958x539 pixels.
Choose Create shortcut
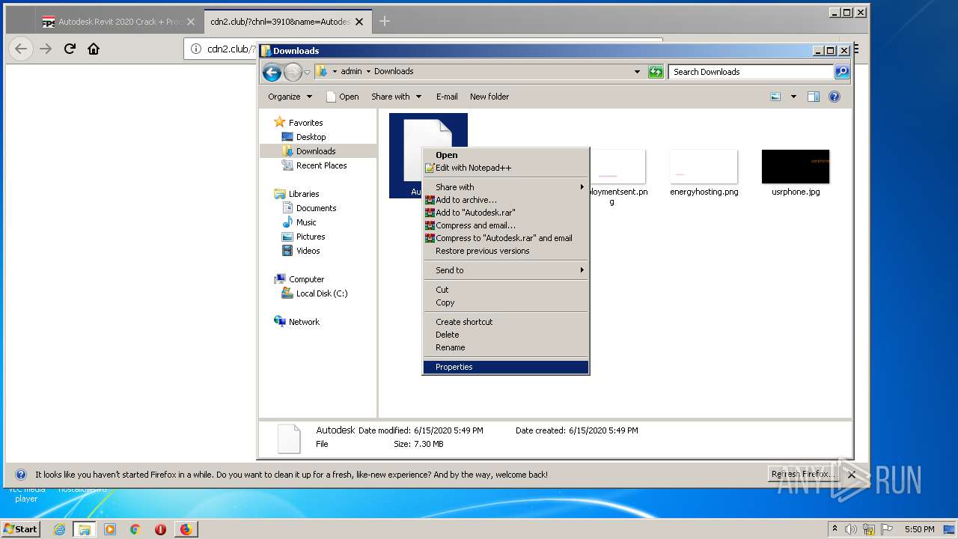(506, 322)
